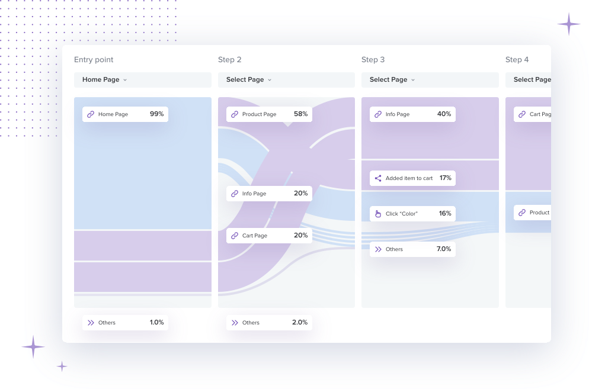Click the share icon beside Added item to cart
The image size is (589, 389).
[378, 178]
